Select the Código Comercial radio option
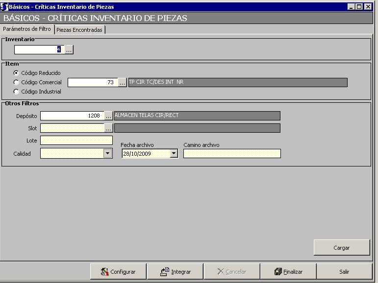Image resolution: width=378 pixels, height=283 pixels. [16, 82]
